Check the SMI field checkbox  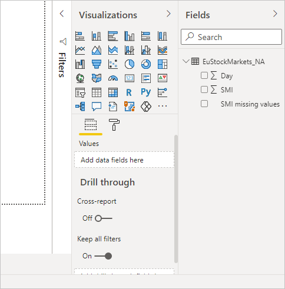[x=204, y=89]
